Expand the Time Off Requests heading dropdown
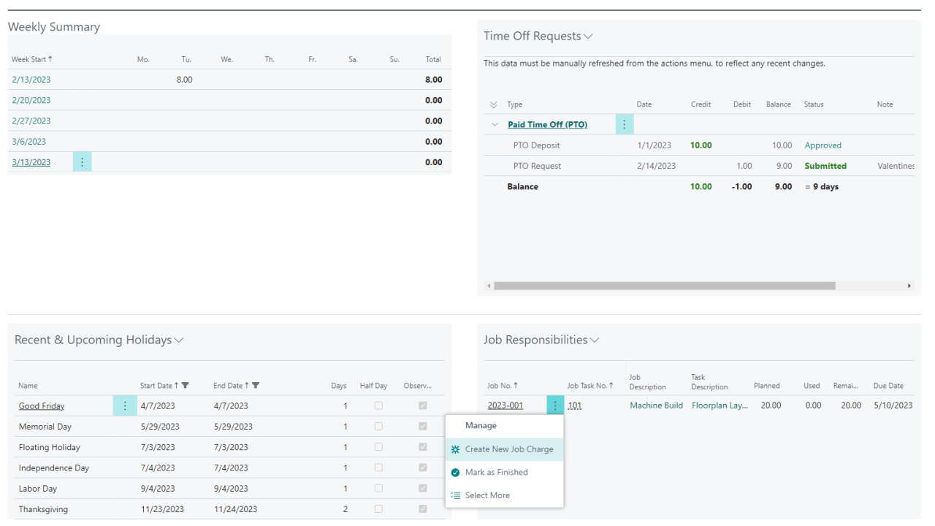935x526 pixels. click(589, 37)
